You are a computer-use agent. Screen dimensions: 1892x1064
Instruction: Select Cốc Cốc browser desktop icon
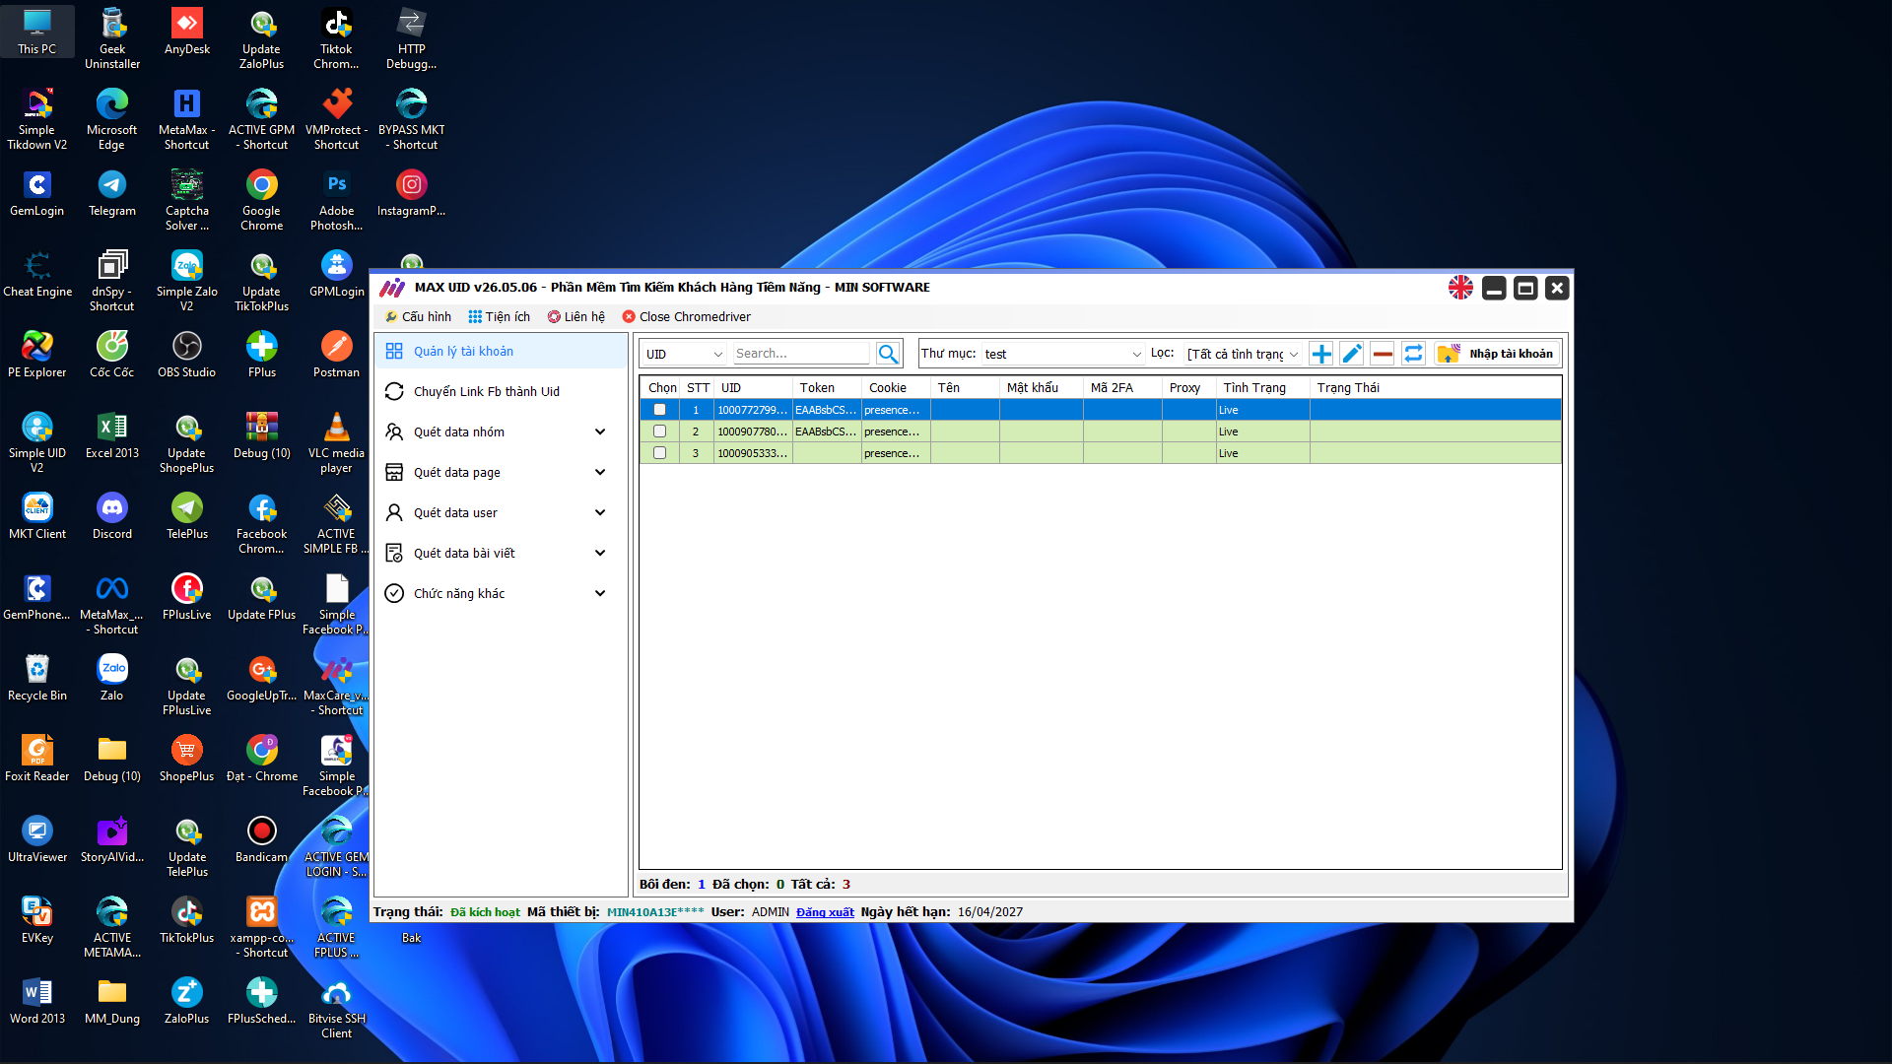112,355
